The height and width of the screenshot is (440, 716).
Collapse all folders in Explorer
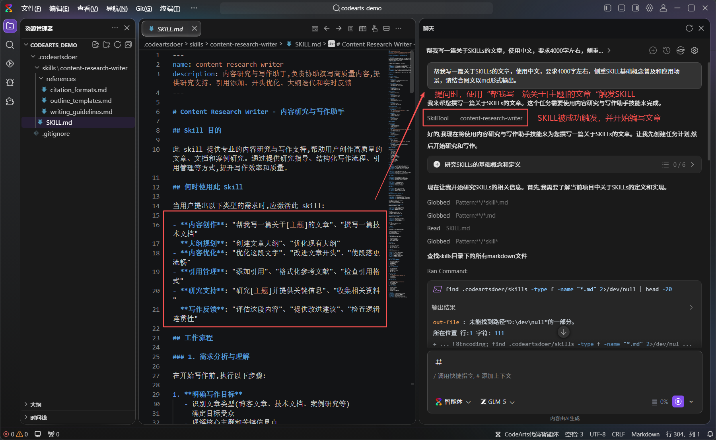(x=128, y=45)
